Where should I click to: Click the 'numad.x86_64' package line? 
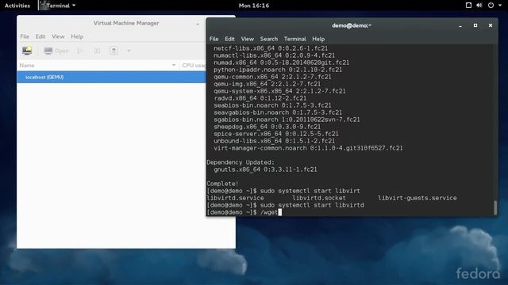pos(281,63)
